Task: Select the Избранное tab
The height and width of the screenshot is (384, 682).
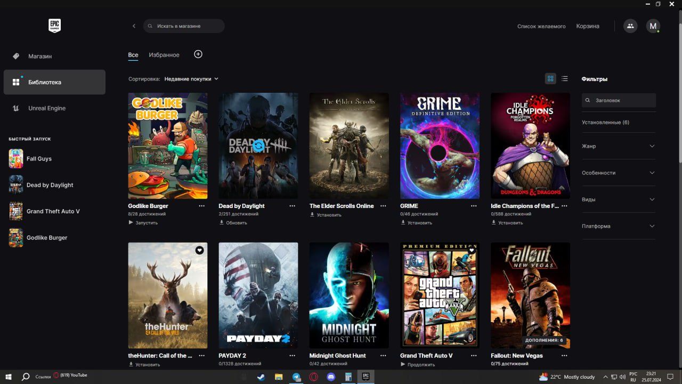Action: (x=164, y=55)
